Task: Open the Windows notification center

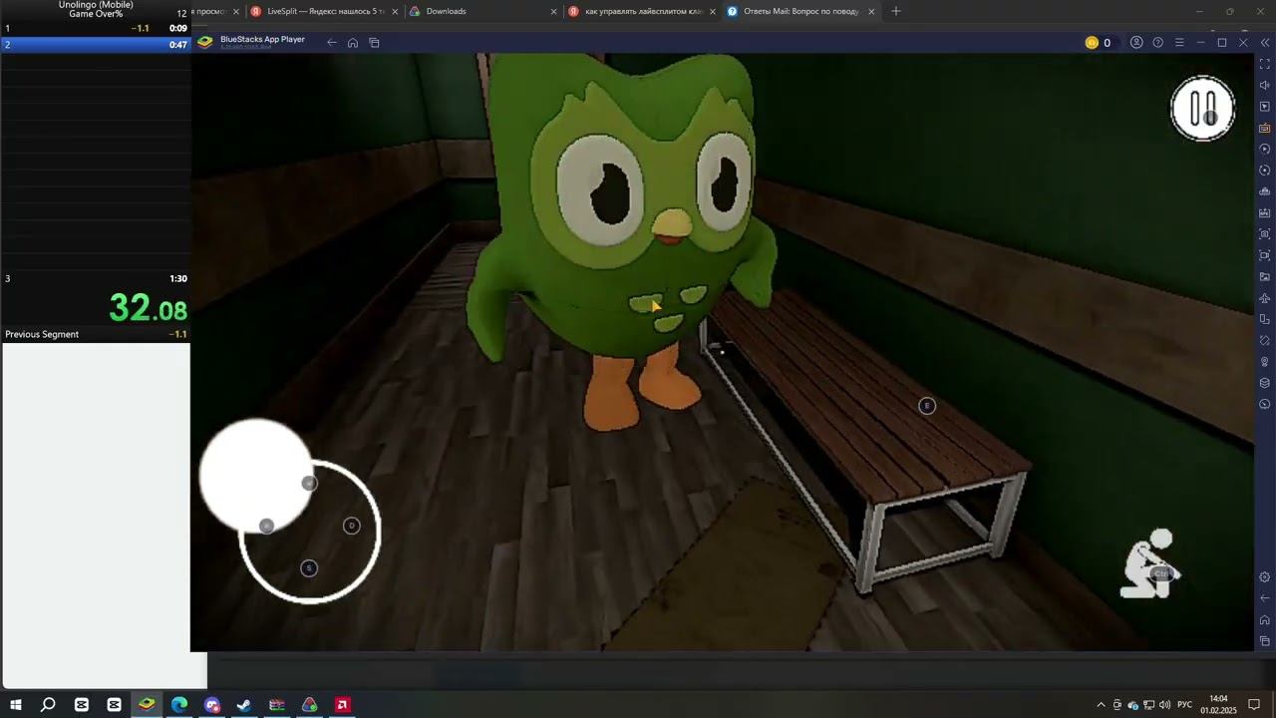Action: click(x=1255, y=705)
